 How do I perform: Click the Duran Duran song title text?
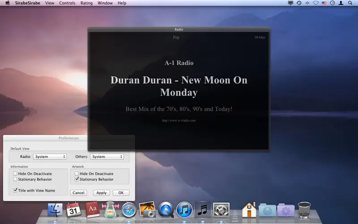point(179,86)
